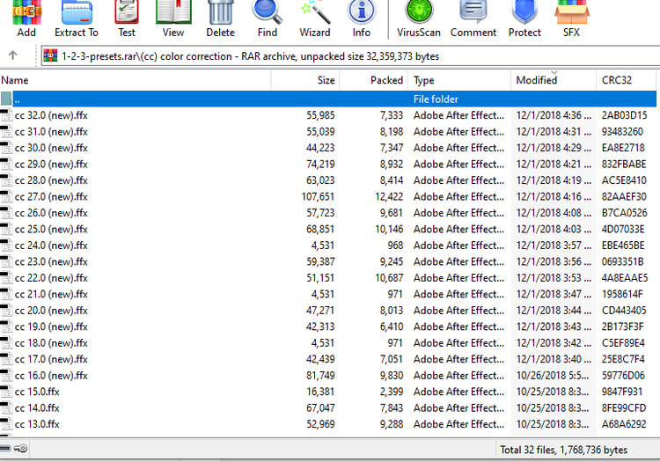Select the parent folder '..' row

pyautogui.click(x=176, y=99)
